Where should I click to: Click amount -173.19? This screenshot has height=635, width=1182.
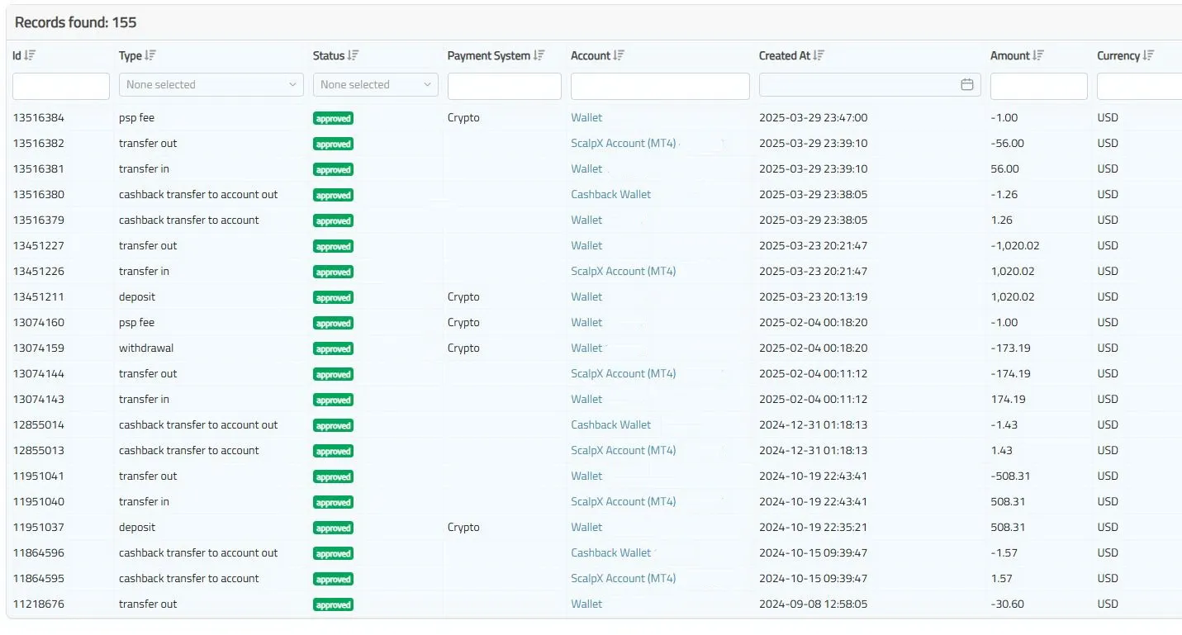click(x=1010, y=348)
